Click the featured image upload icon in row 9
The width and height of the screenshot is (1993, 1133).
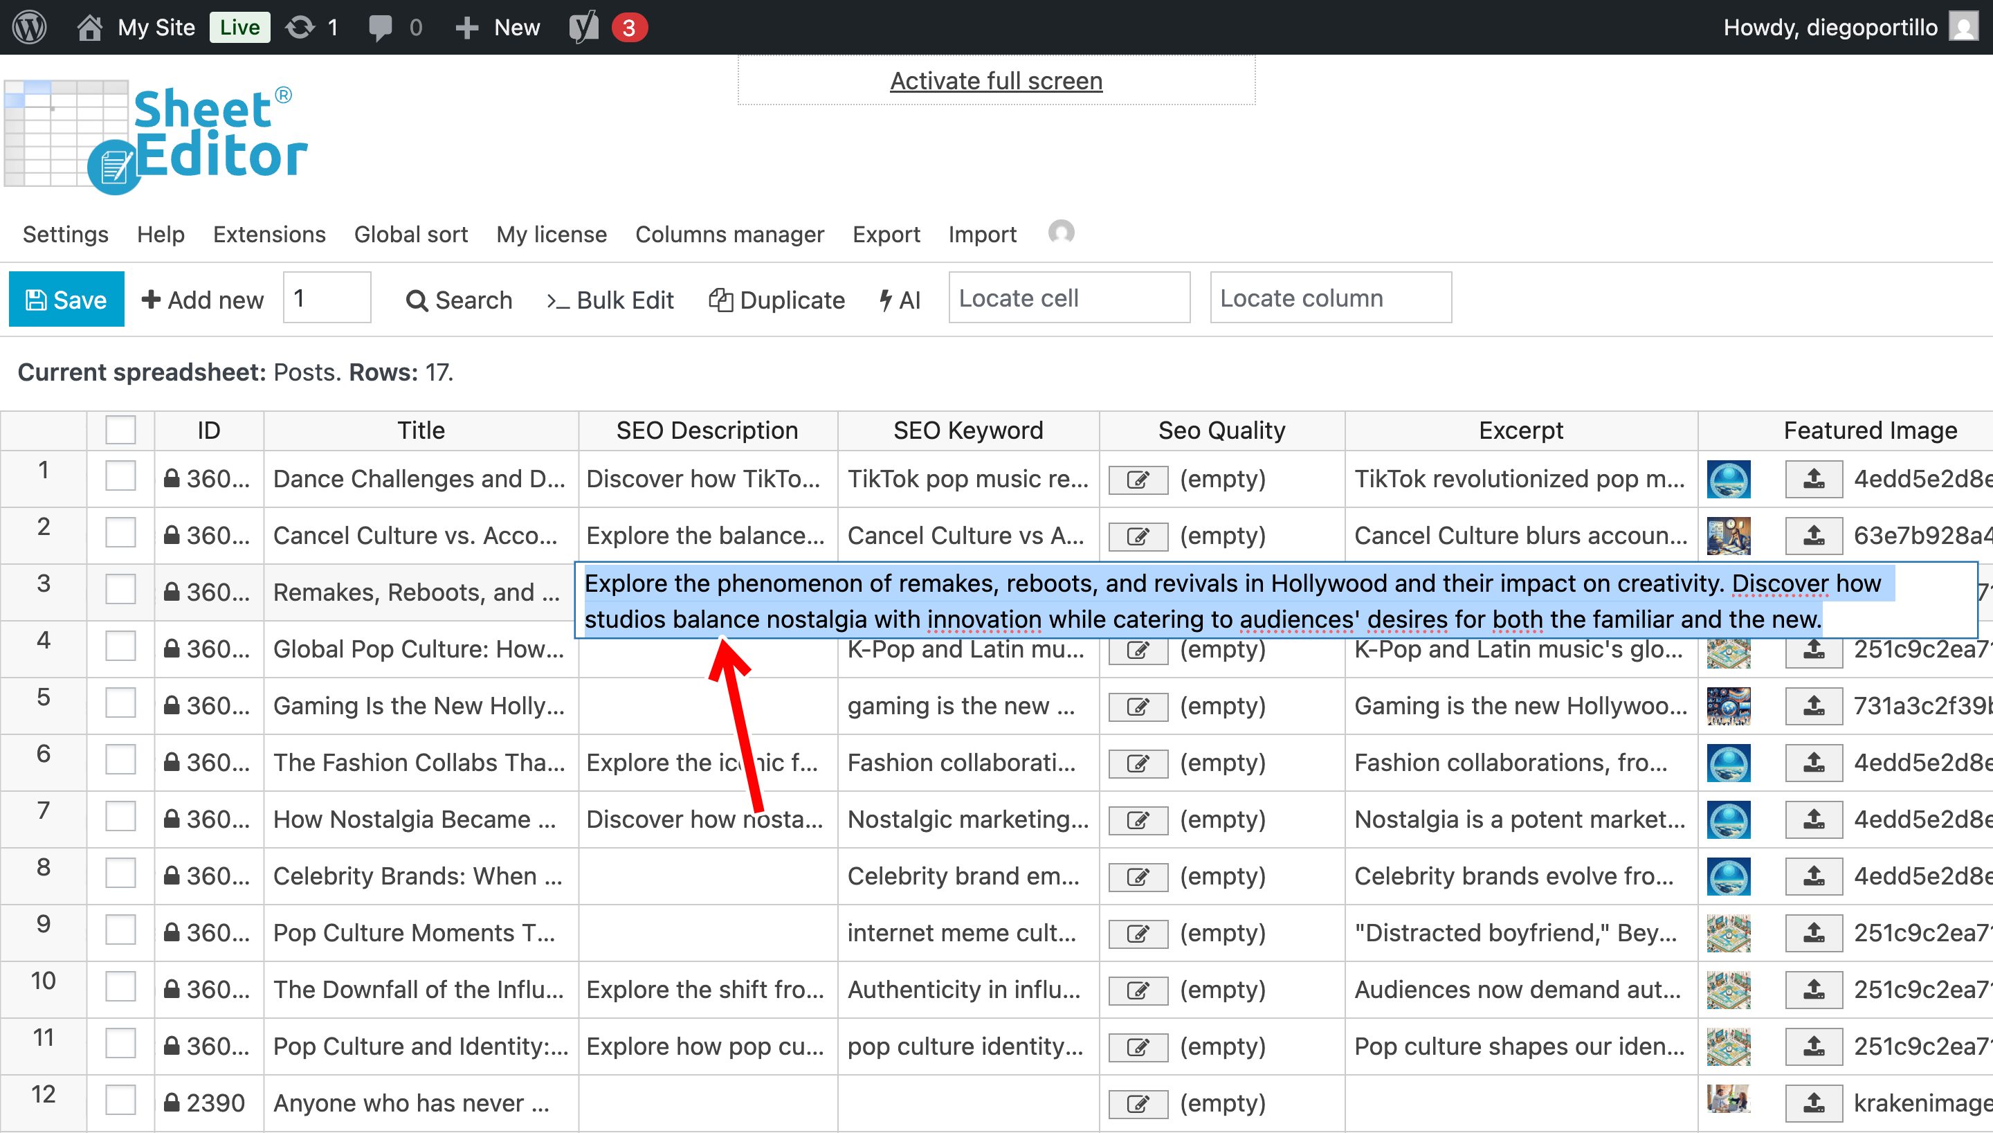(1813, 932)
